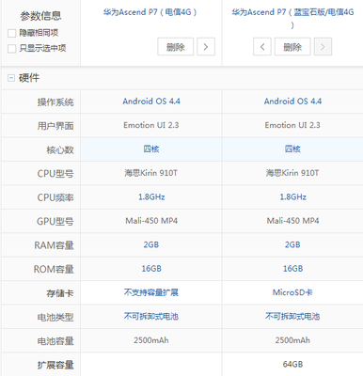Click the ROM容量 row label
This screenshot has width=363, height=376.
54,270
